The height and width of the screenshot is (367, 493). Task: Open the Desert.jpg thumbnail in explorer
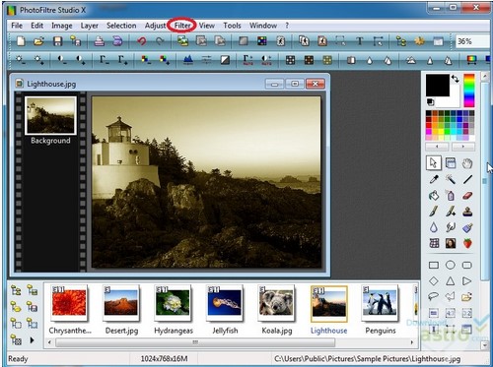(121, 303)
